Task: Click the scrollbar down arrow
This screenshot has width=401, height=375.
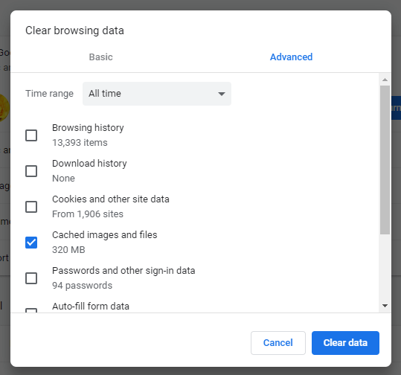Action: 385,306
